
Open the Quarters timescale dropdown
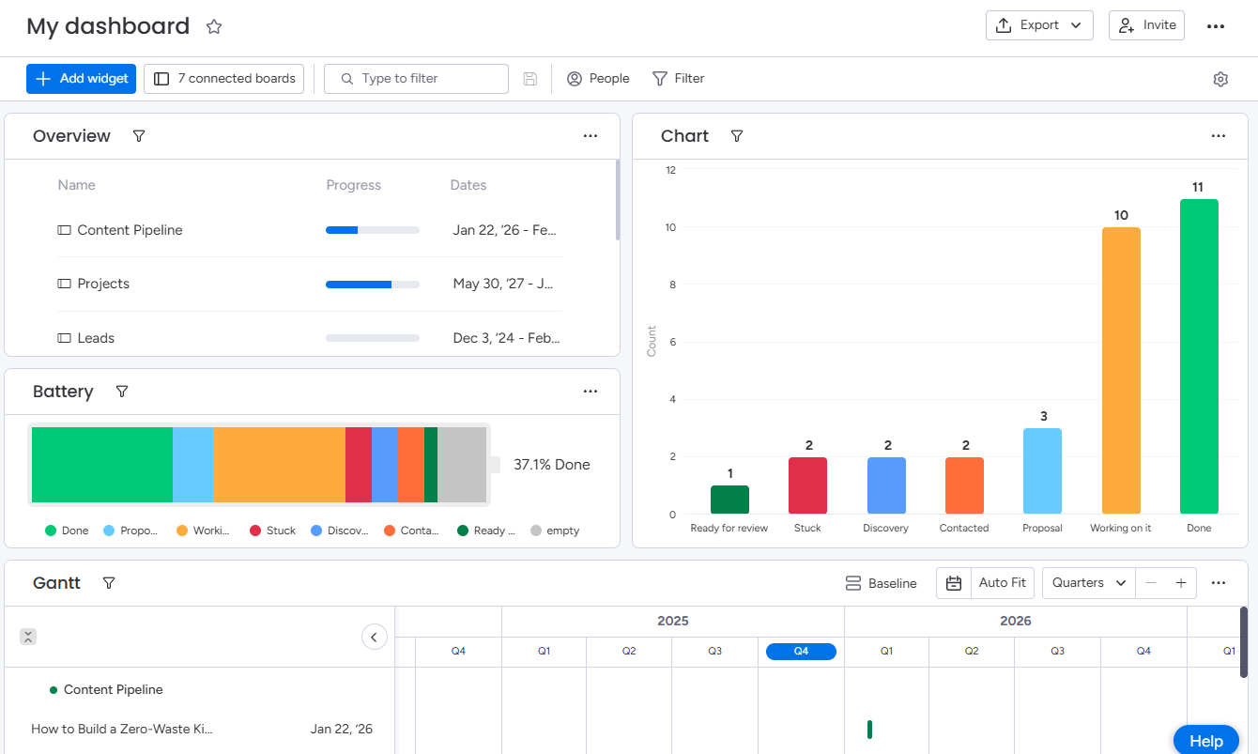(1088, 583)
